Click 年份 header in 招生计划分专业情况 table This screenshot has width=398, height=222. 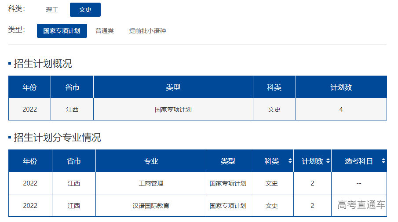pos(30,161)
